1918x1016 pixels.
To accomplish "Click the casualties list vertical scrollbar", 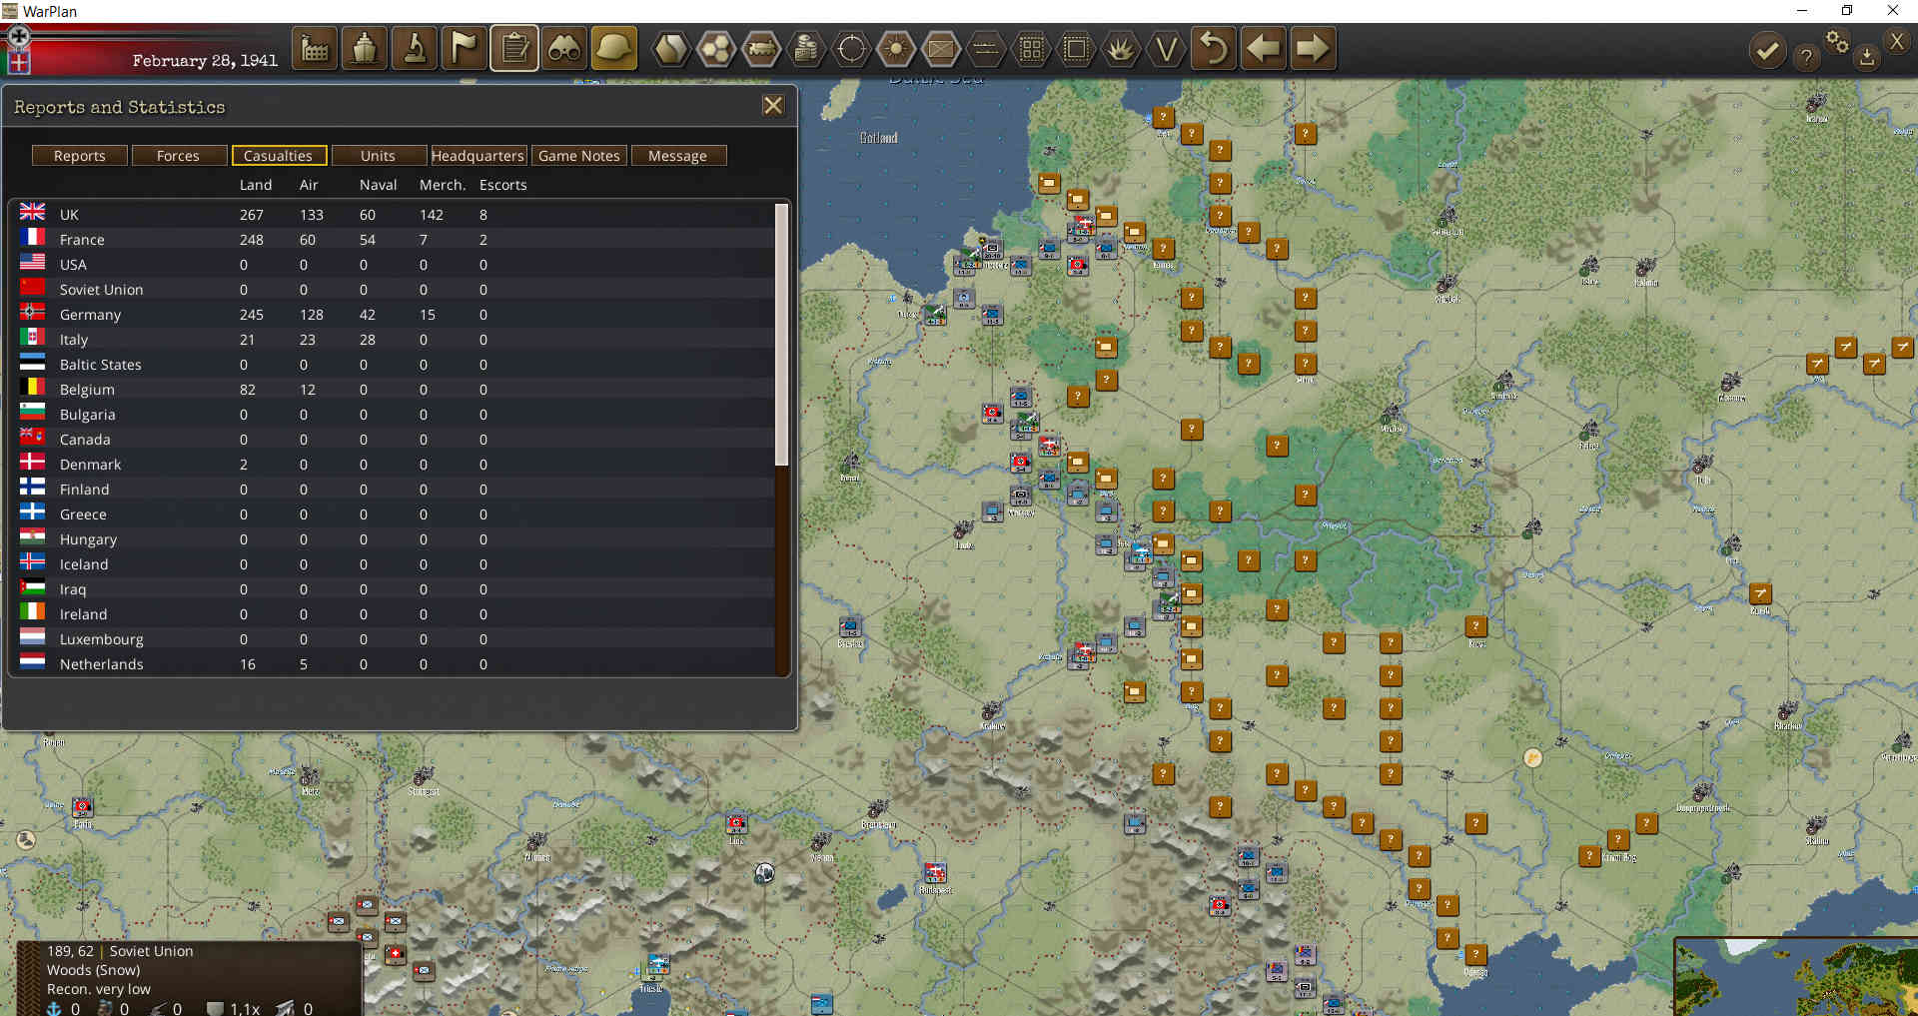I will click(782, 334).
